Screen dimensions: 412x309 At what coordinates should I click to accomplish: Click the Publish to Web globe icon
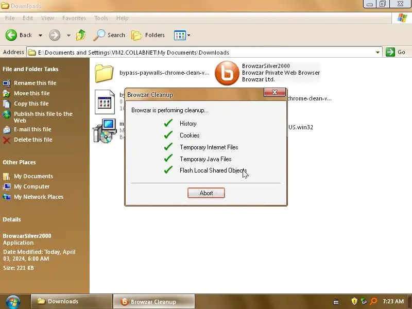[x=7, y=114]
